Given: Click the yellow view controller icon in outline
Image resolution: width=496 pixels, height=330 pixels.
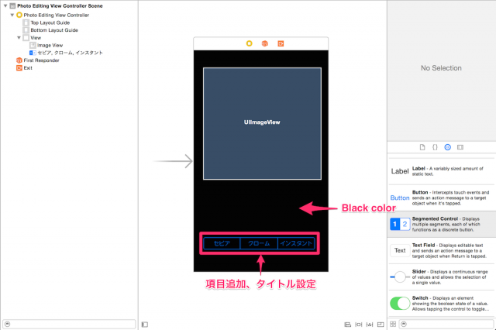Looking at the screenshot, I should [x=19, y=15].
